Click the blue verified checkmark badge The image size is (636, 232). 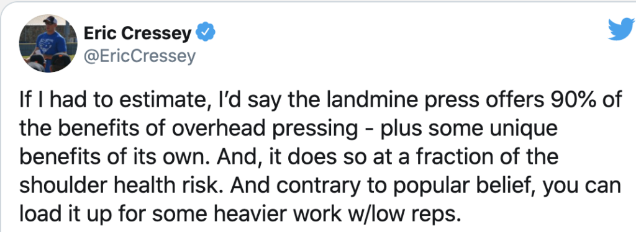coord(206,33)
